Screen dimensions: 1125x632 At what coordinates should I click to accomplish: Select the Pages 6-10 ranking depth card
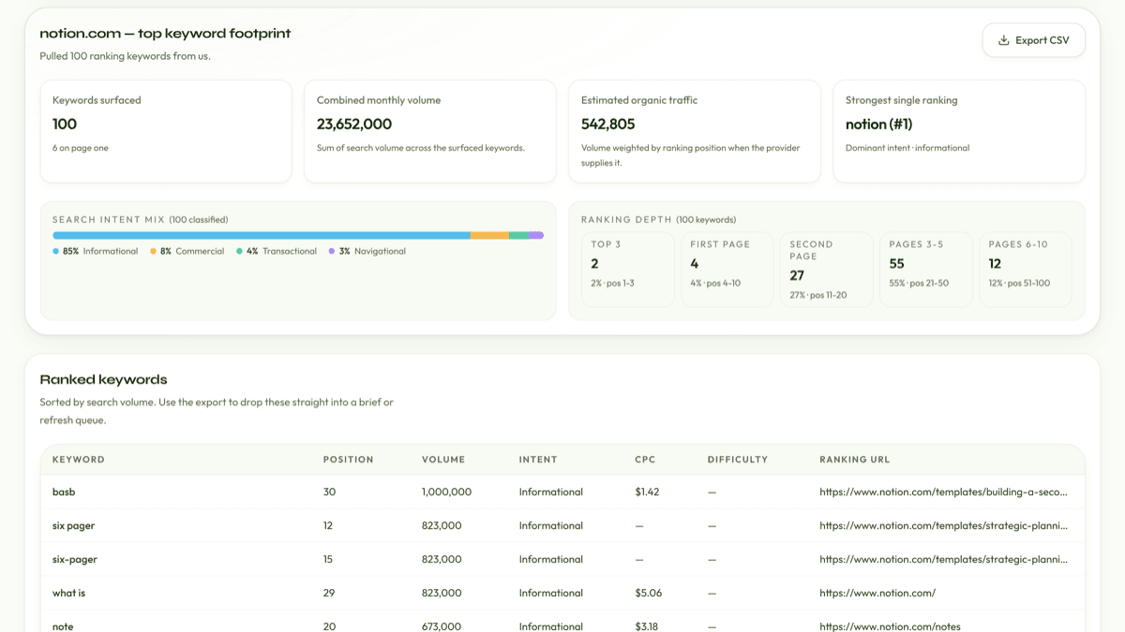click(x=1026, y=270)
